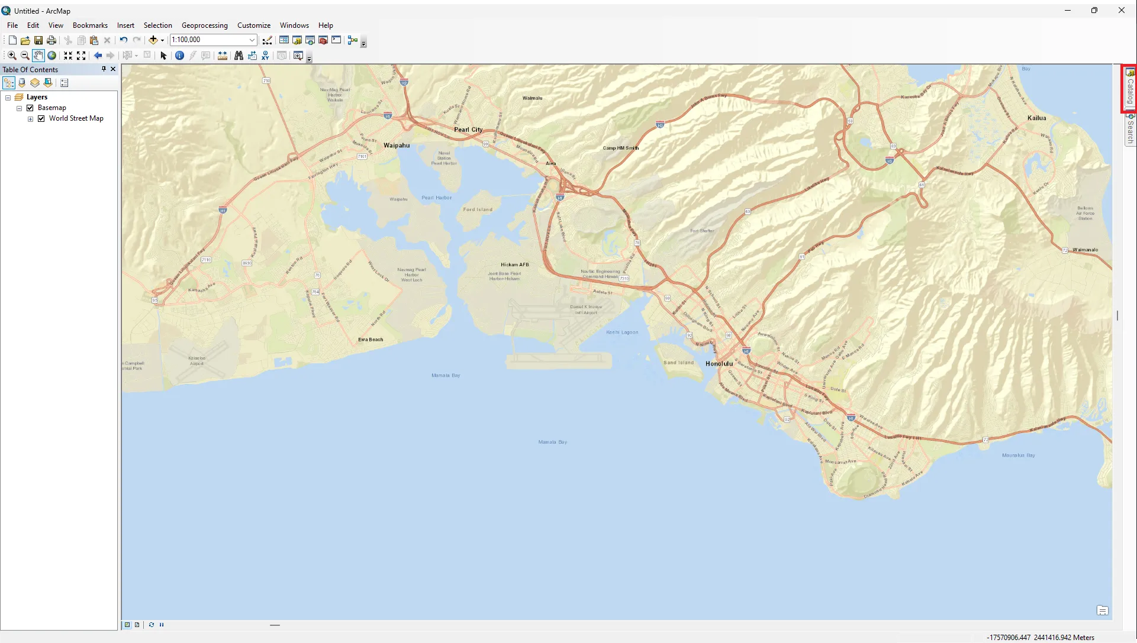This screenshot has height=643, width=1137.
Task: Switch to Layout View button
Action: click(137, 625)
